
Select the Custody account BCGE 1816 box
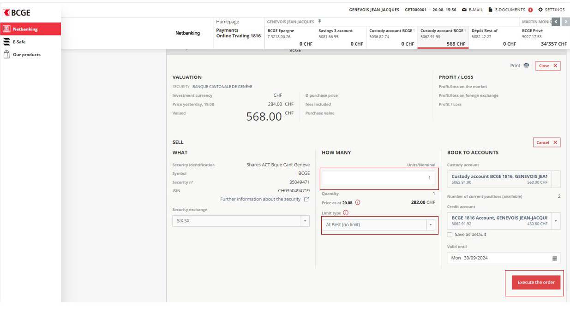(x=504, y=179)
